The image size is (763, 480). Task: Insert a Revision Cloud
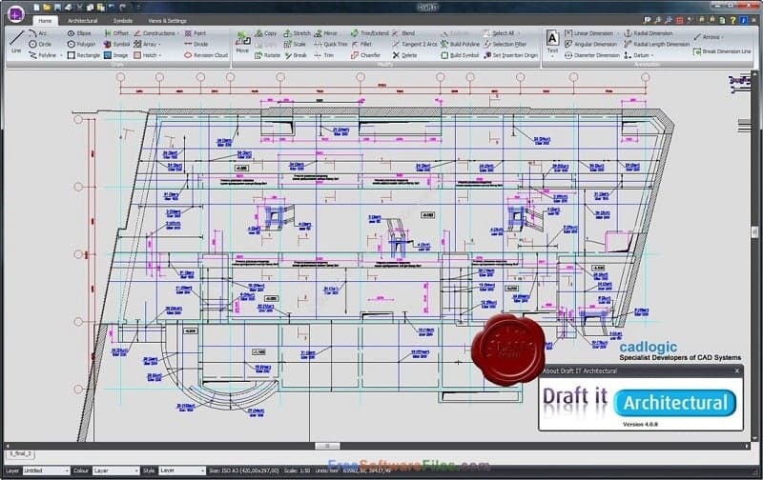[x=205, y=55]
